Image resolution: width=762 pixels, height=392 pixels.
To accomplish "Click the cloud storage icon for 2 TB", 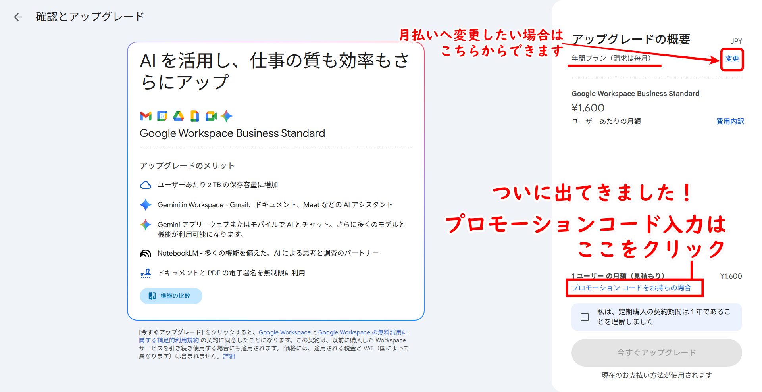I will pyautogui.click(x=146, y=185).
